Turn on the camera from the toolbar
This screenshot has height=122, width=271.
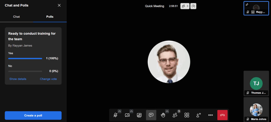pos(127,115)
